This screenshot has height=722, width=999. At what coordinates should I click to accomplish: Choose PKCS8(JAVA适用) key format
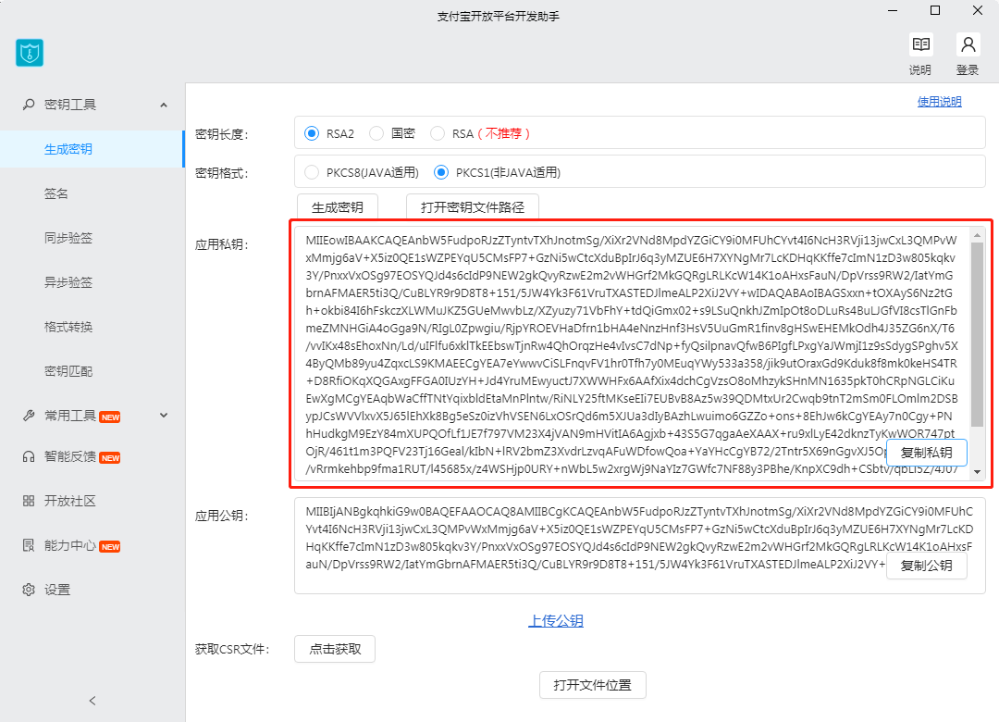[312, 172]
